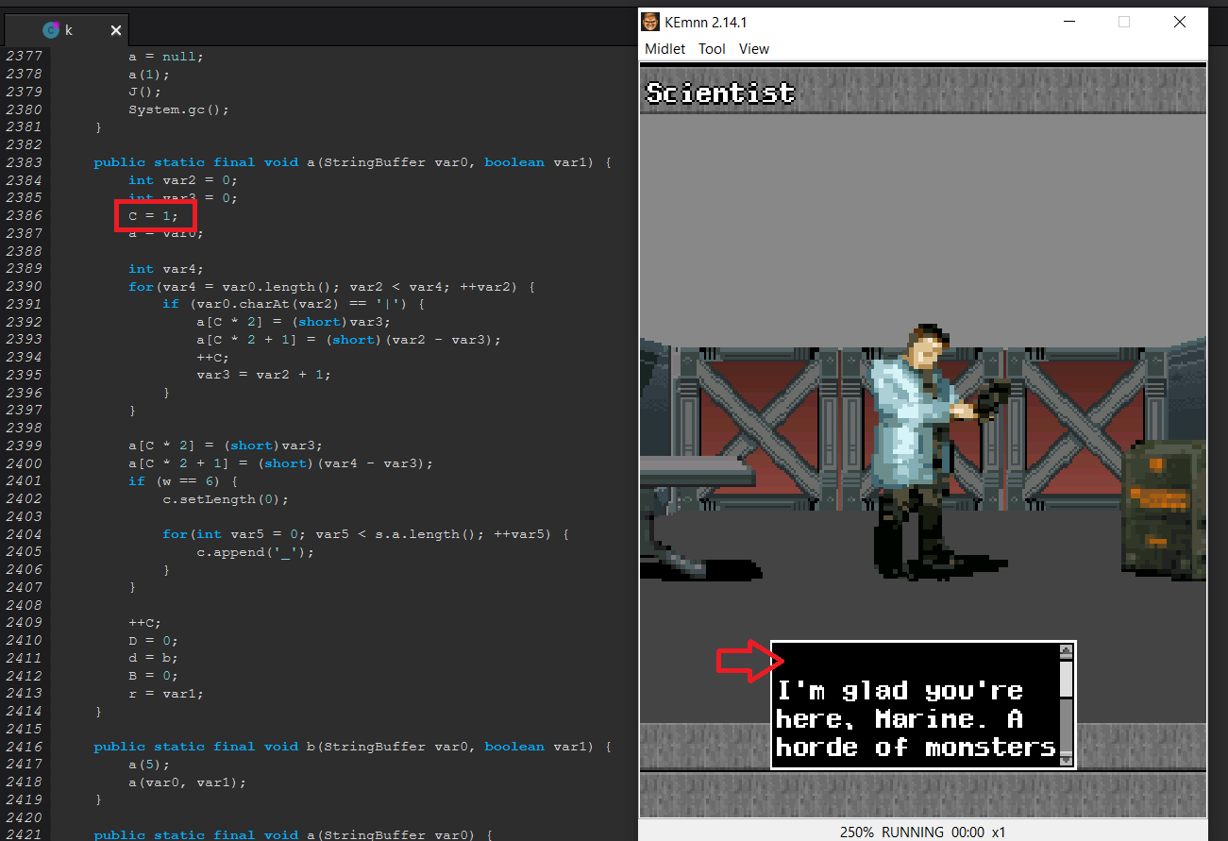Click the 'J();' code line

coord(145,92)
